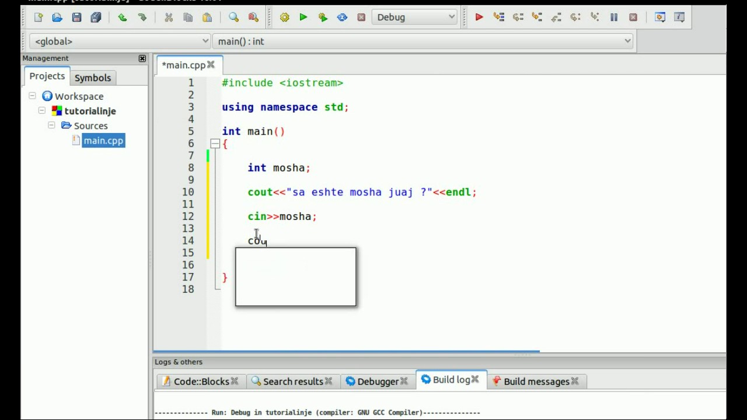Viewport: 747px width, 420px height.
Task: Save the current file
Action: pyautogui.click(x=76, y=17)
